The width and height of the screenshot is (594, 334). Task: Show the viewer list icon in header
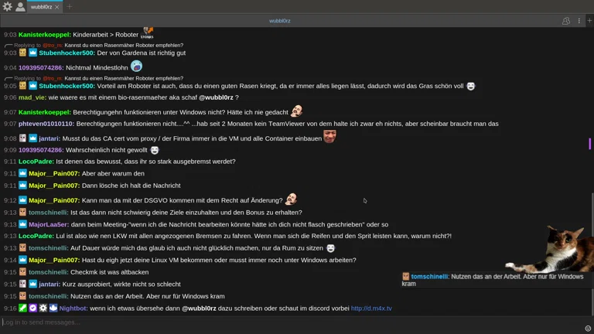click(x=566, y=21)
